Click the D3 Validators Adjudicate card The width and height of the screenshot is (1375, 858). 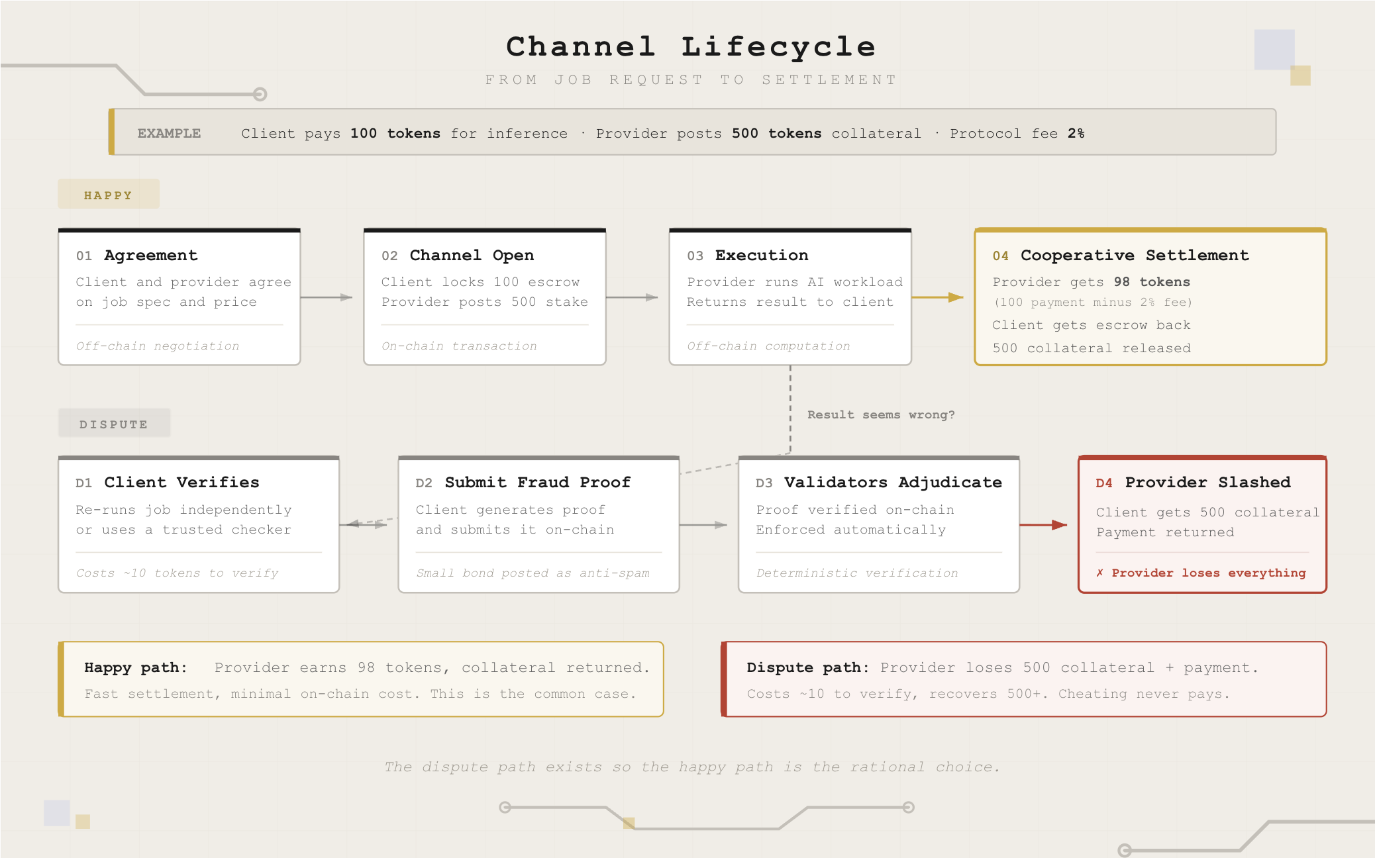(x=878, y=524)
